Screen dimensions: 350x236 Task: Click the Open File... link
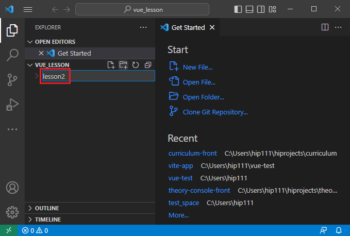[x=199, y=82]
